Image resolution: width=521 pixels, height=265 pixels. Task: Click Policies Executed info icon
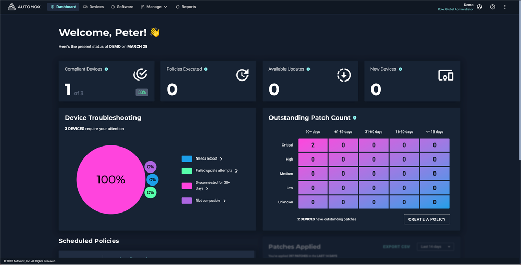click(x=206, y=69)
